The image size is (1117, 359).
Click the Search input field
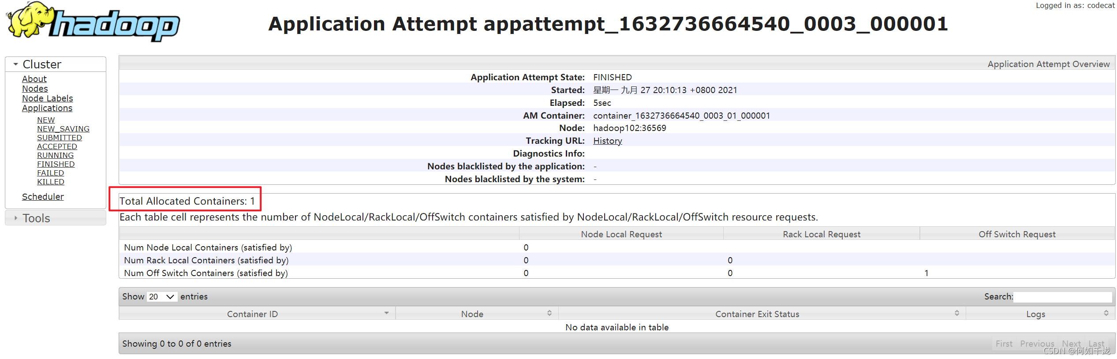pyautogui.click(x=1062, y=297)
